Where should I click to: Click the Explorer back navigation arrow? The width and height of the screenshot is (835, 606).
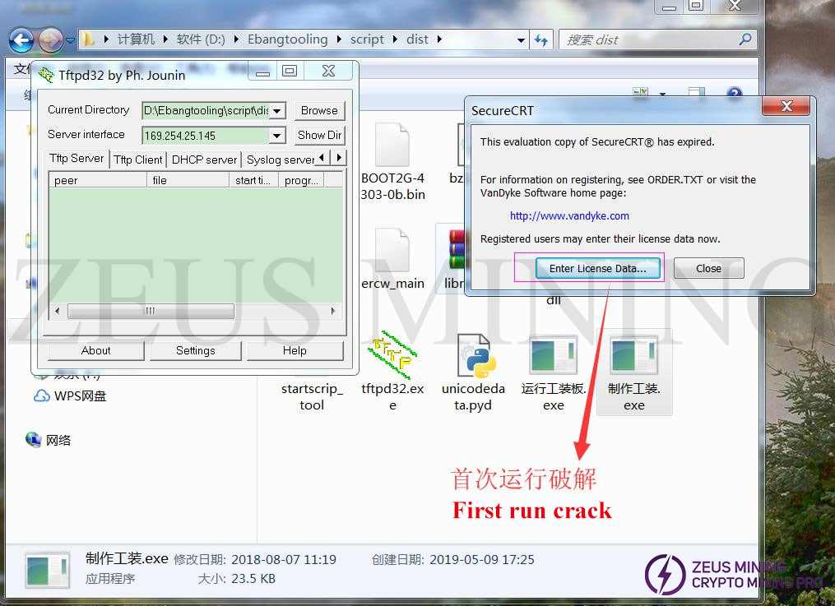pyautogui.click(x=21, y=39)
